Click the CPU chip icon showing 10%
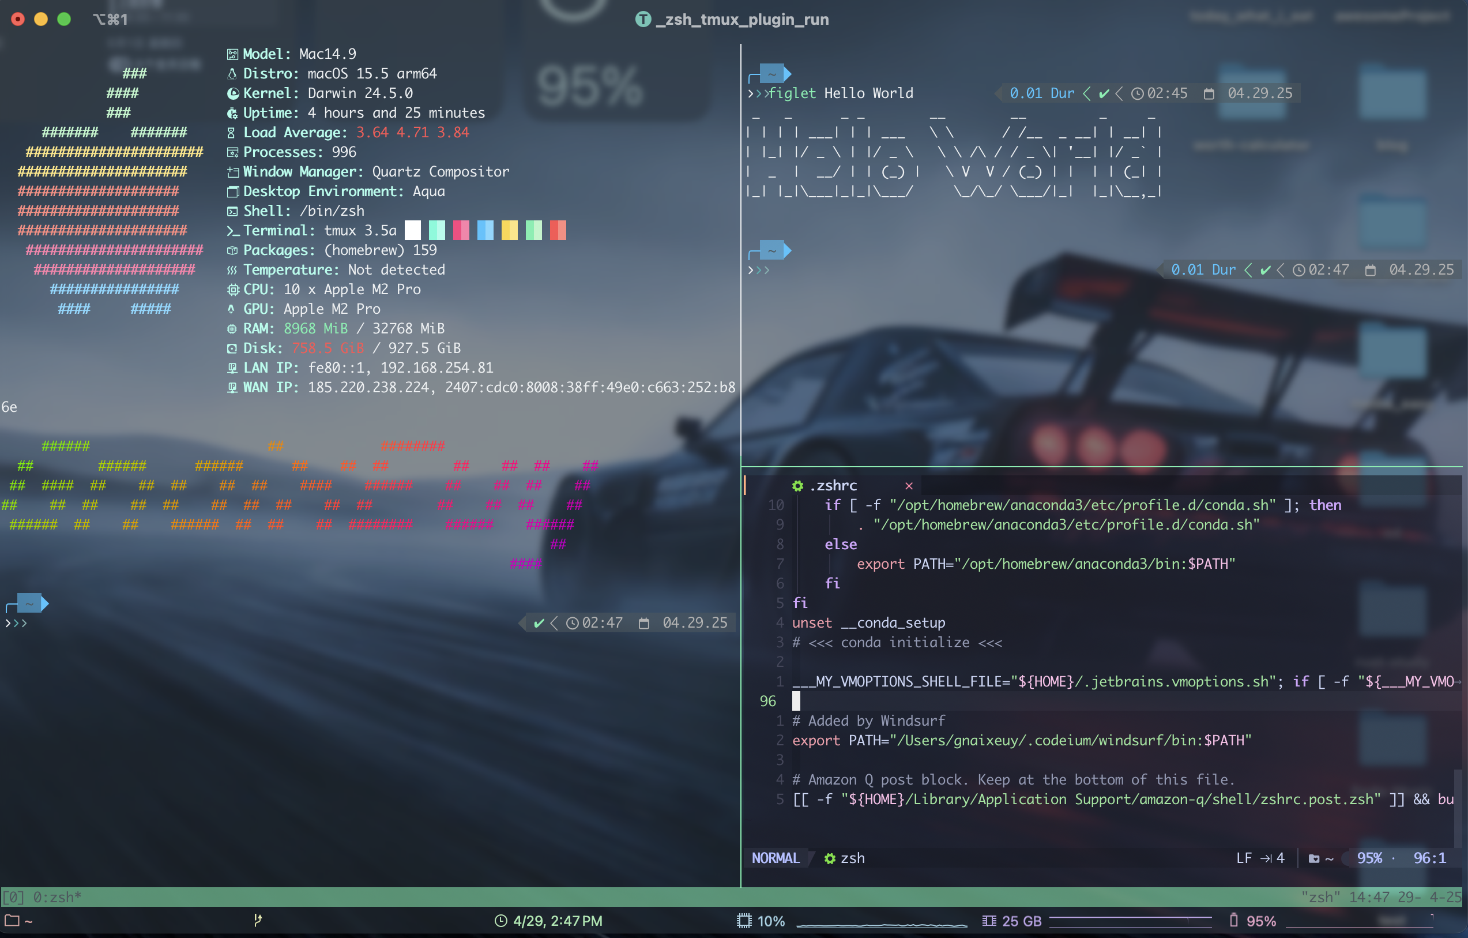Viewport: 1468px width, 938px height. pyautogui.click(x=744, y=921)
